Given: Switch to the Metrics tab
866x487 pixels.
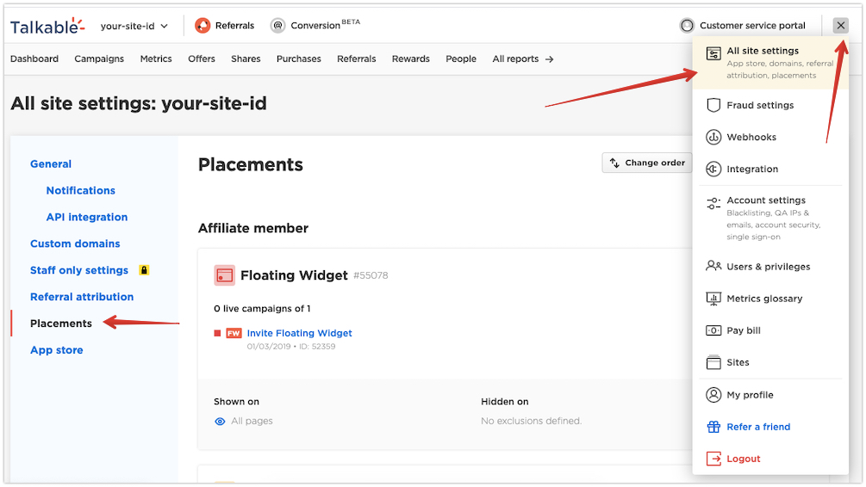Looking at the screenshot, I should pos(156,59).
